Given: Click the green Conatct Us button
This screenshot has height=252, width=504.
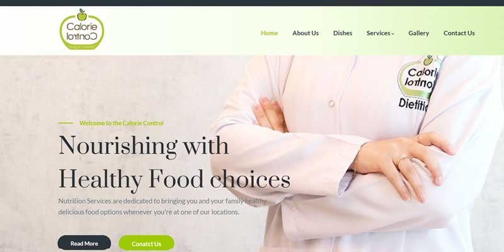Looking at the screenshot, I should tap(146, 243).
